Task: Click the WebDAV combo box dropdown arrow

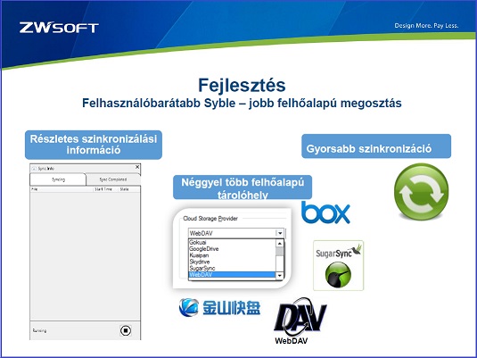Action: (x=280, y=233)
